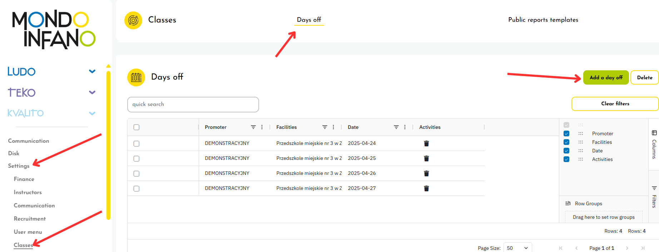The width and height of the screenshot is (659, 252).
Task: Delete the 2025-04-24 day off row
Action: pyautogui.click(x=426, y=143)
